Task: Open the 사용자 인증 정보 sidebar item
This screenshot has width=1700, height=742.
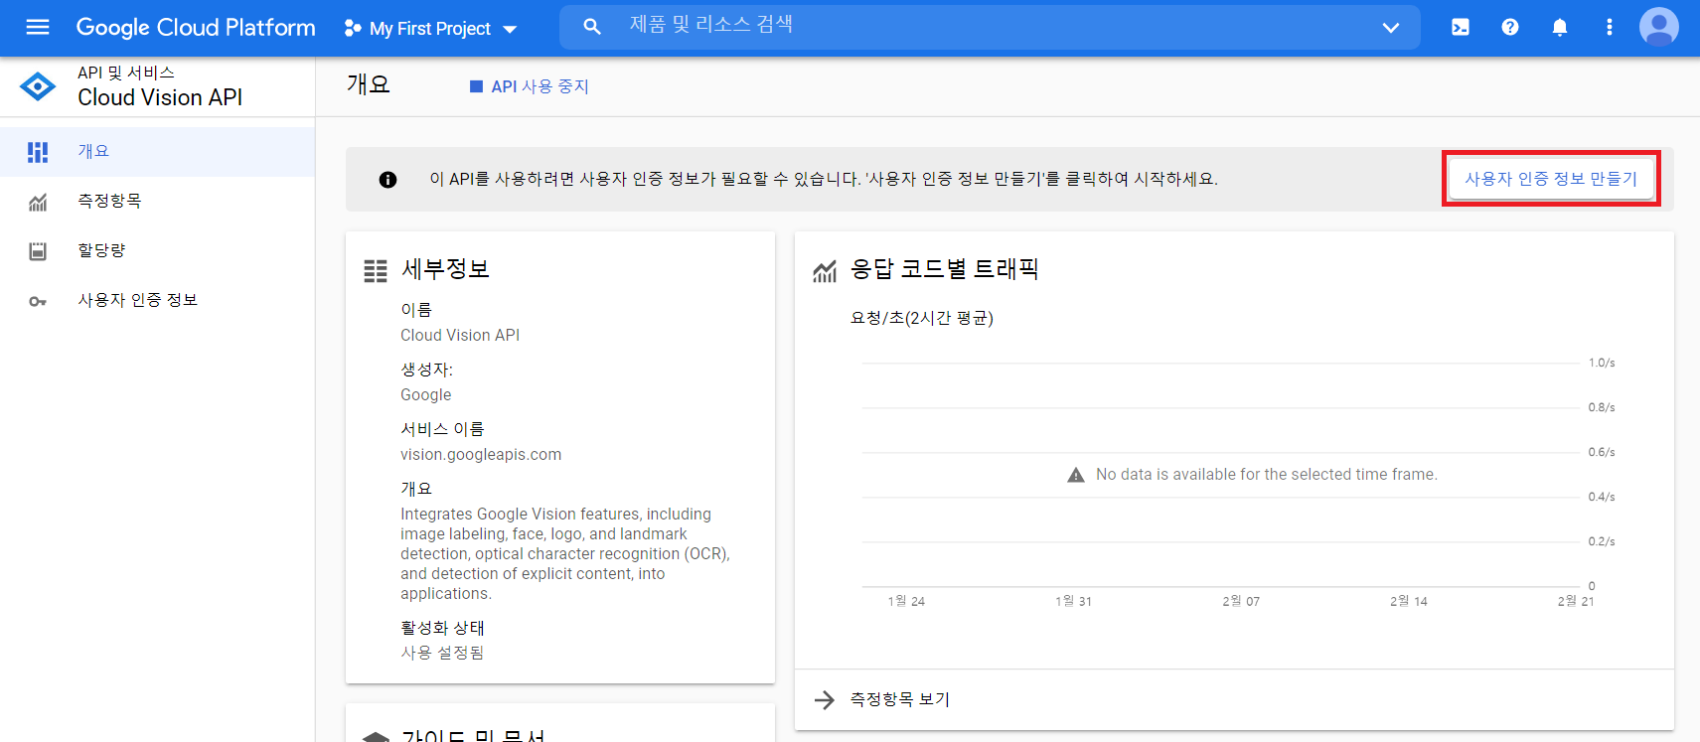Action: 157,300
